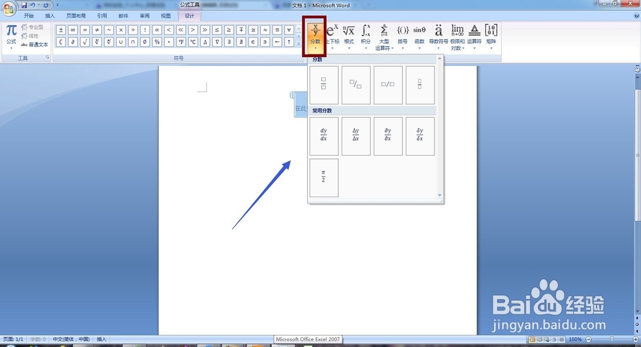Insert the infinity ∞ symbol
Image resolution: width=641 pixels, height=347 pixels.
coord(73,30)
